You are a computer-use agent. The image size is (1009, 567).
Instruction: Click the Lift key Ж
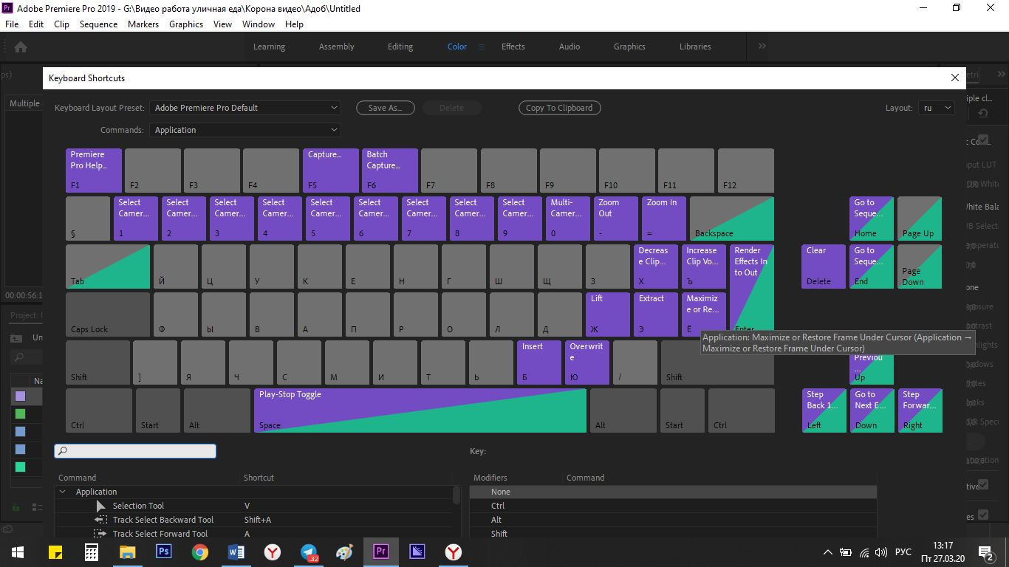tap(608, 315)
